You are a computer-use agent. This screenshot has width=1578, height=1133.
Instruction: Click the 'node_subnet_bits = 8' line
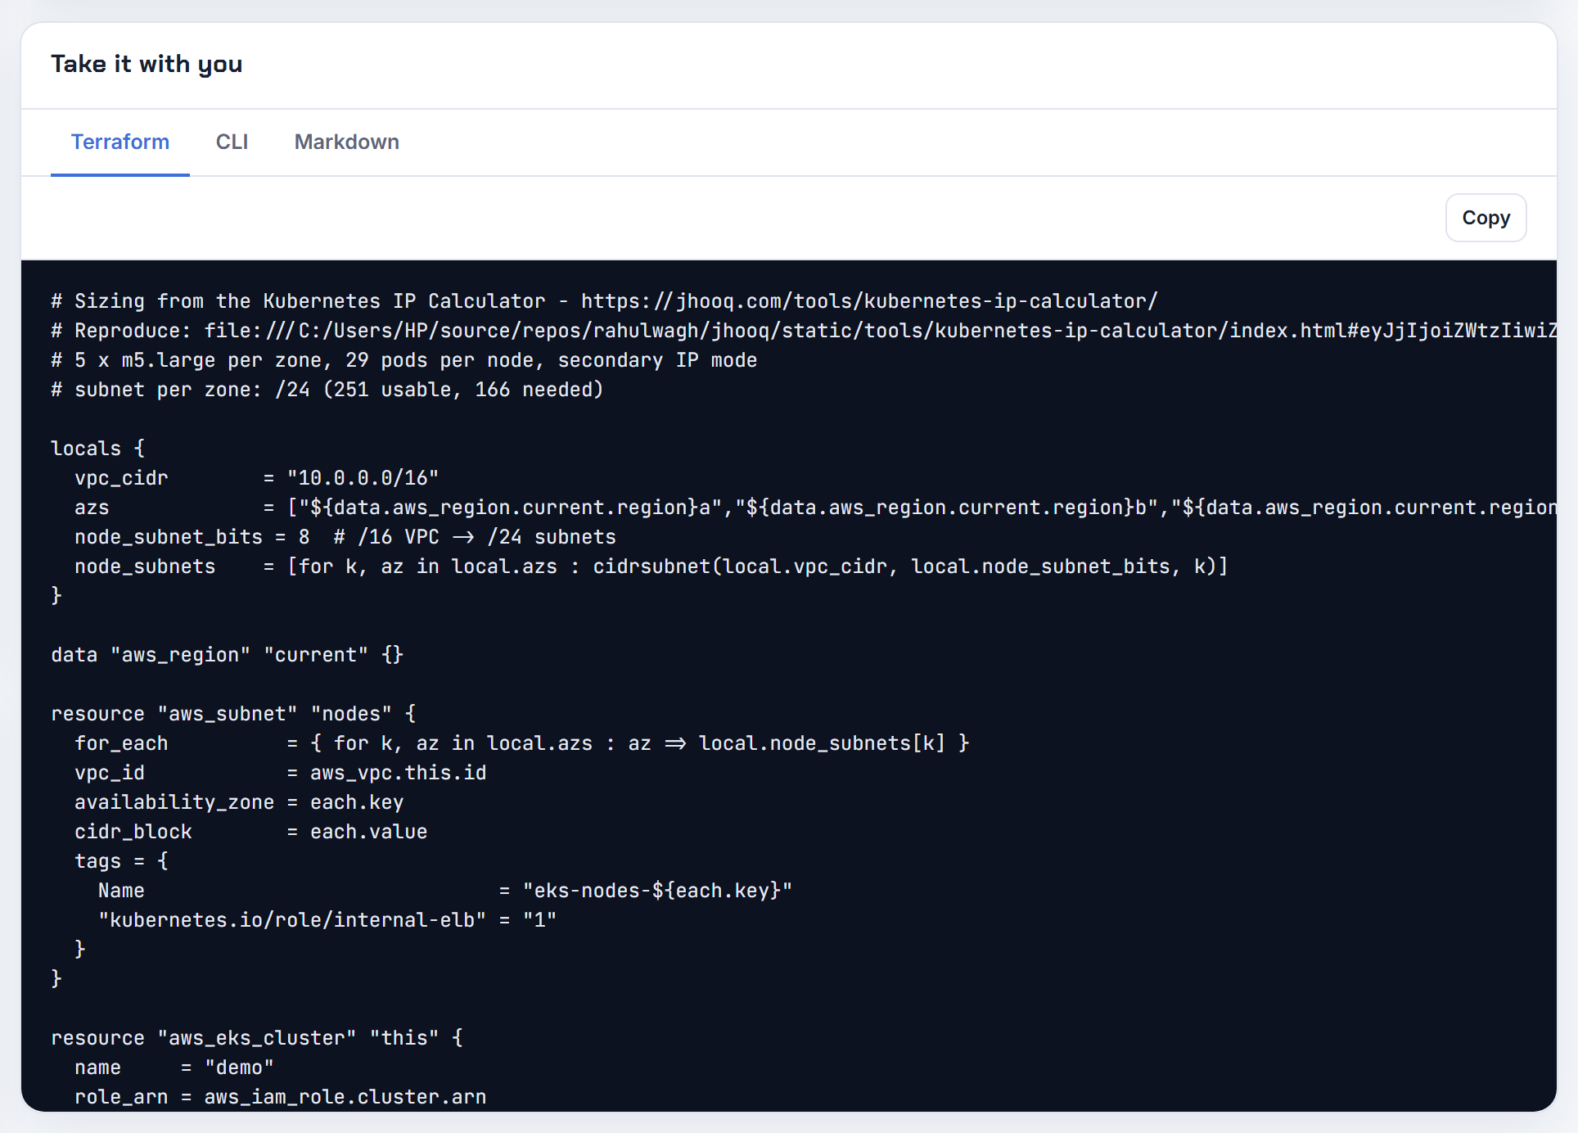click(x=345, y=537)
